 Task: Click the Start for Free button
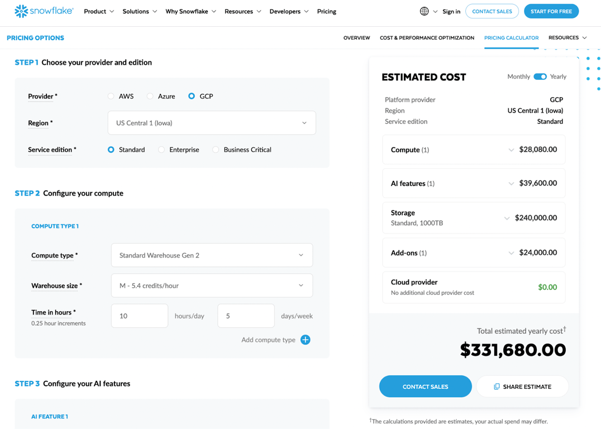(x=551, y=11)
